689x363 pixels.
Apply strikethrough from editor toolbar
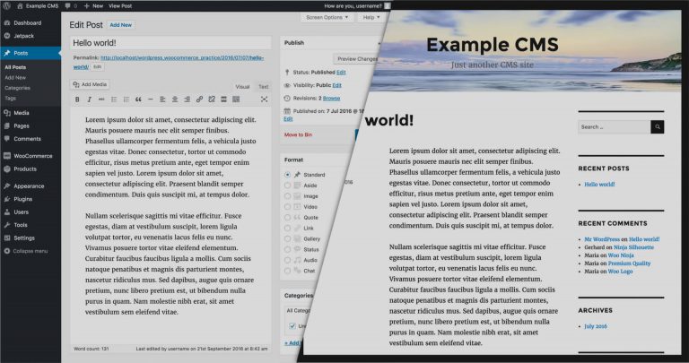101,99
